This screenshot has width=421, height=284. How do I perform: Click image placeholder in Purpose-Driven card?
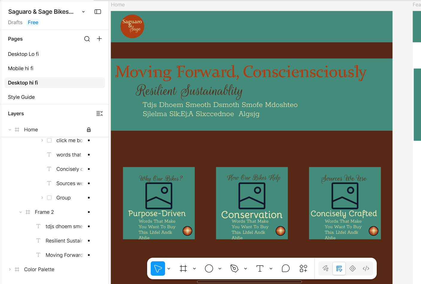click(159, 196)
